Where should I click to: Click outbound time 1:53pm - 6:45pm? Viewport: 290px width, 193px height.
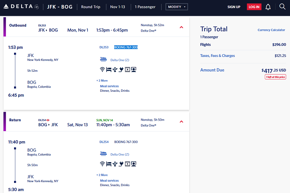[112, 30]
